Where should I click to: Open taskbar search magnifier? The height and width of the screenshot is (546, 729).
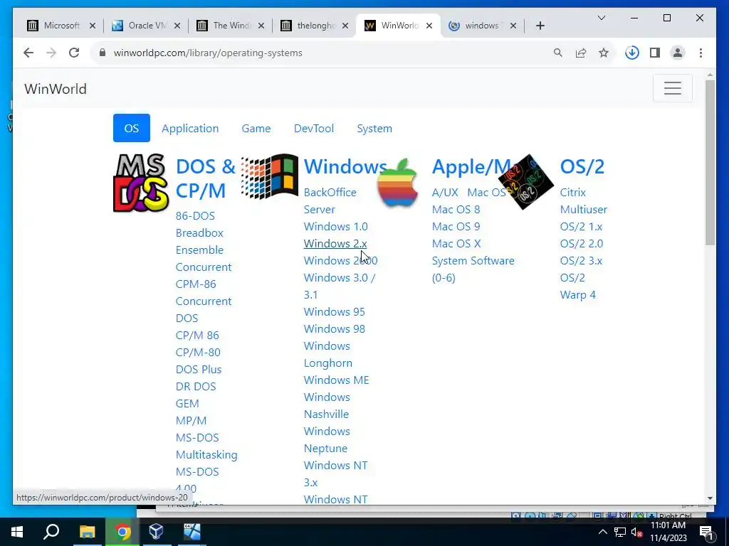pos(51,531)
